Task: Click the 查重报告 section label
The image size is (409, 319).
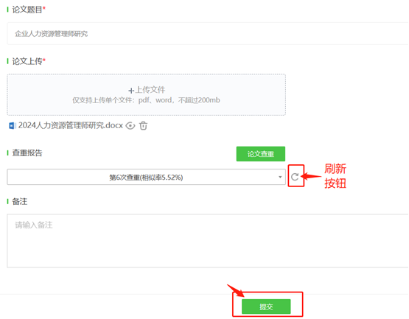Action: 27,153
